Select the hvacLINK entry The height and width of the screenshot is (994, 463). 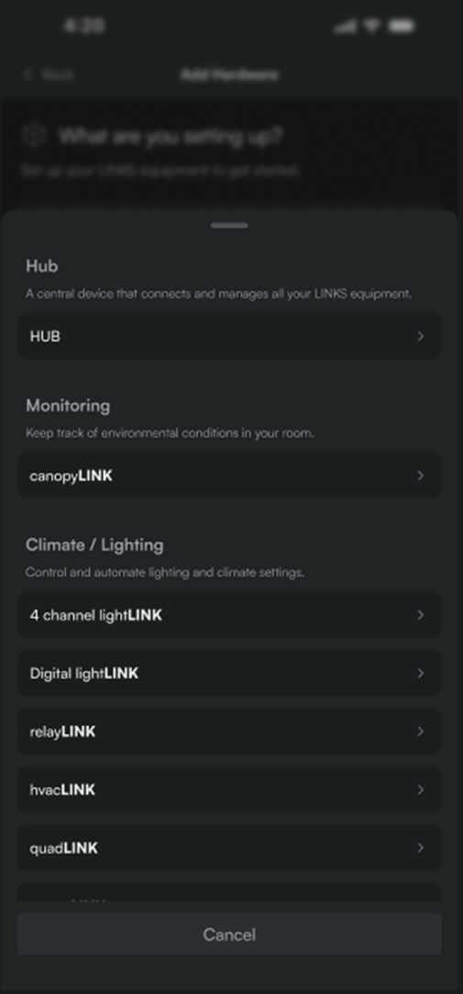point(229,790)
